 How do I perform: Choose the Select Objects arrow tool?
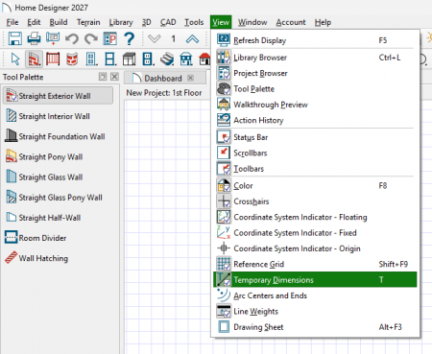(15, 59)
